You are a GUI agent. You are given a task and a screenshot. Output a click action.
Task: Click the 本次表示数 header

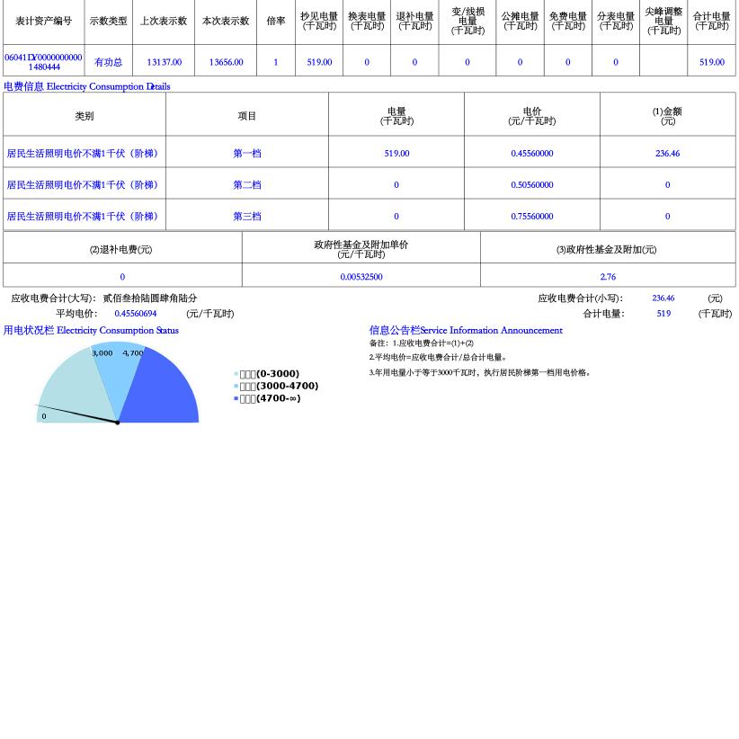226,22
